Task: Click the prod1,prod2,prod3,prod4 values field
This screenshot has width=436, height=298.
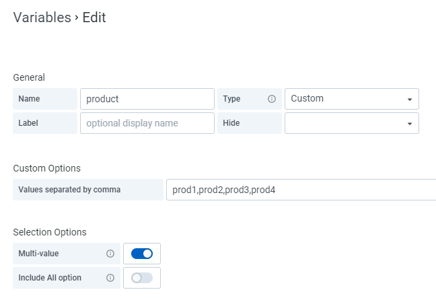Action: tap(301, 190)
